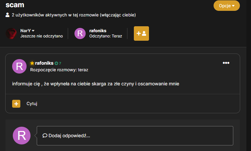Click the scam conversation title
The height and width of the screenshot is (151, 251).
(15, 5)
